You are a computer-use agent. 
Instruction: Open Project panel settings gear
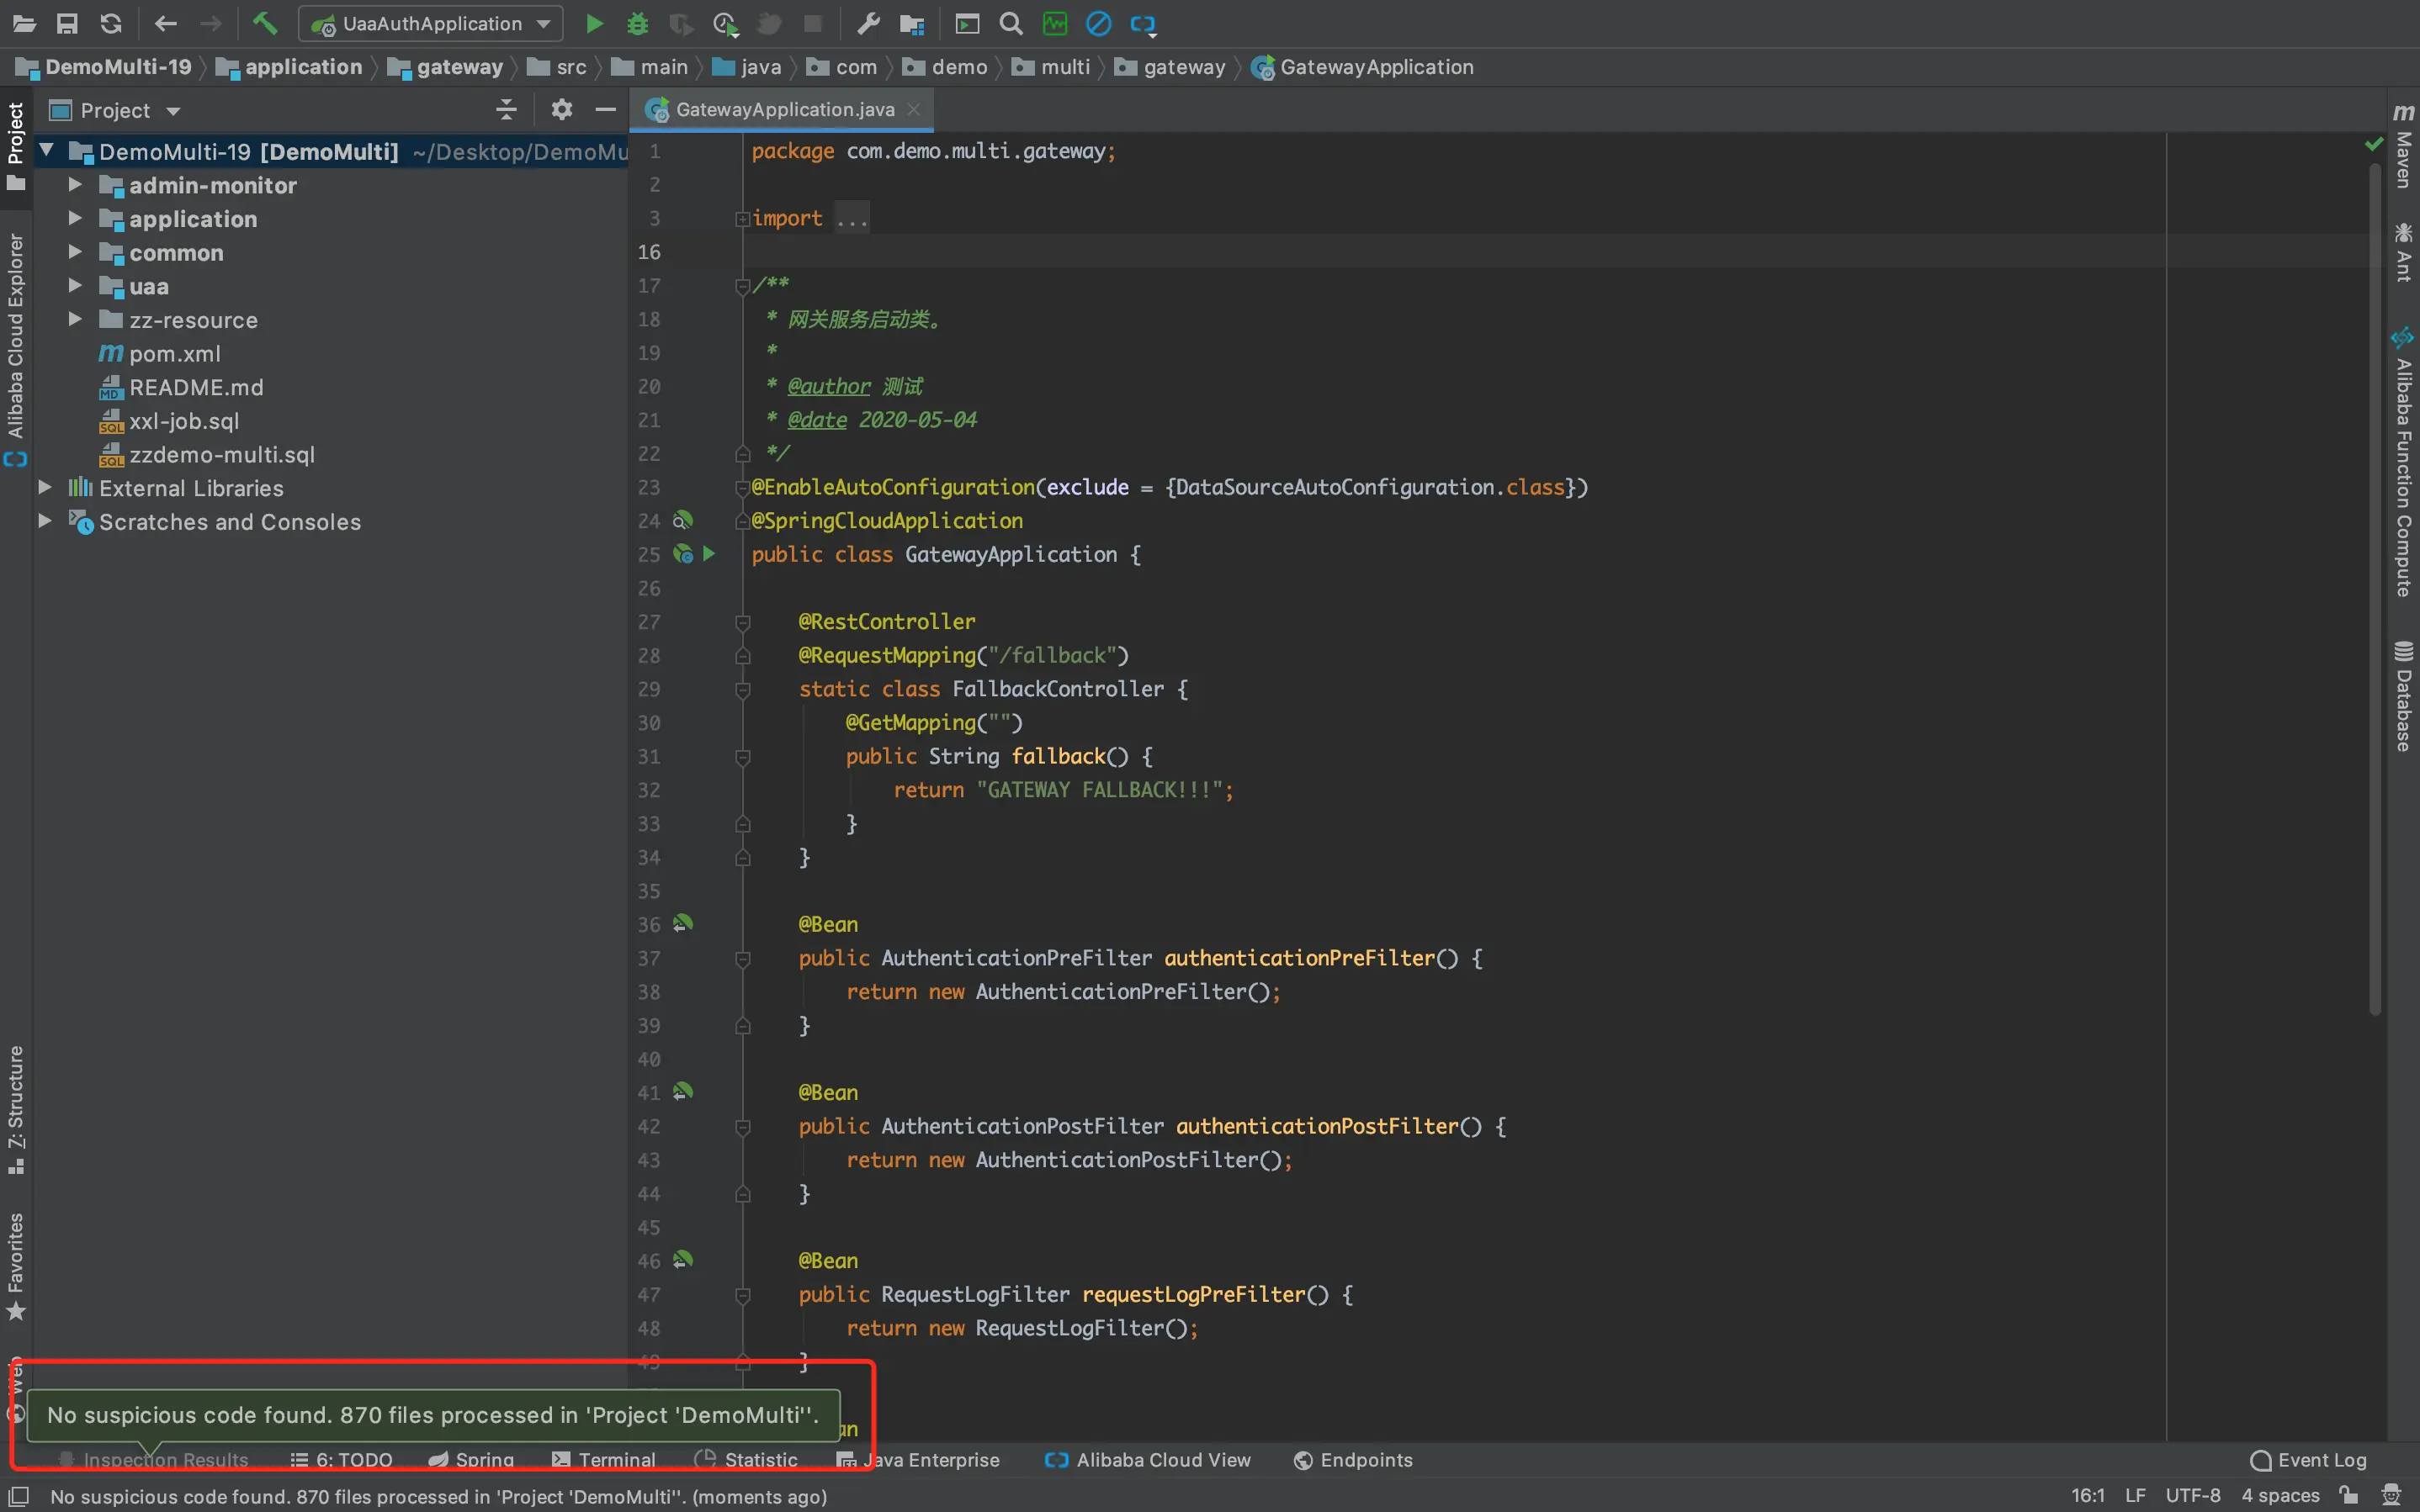pyautogui.click(x=561, y=110)
